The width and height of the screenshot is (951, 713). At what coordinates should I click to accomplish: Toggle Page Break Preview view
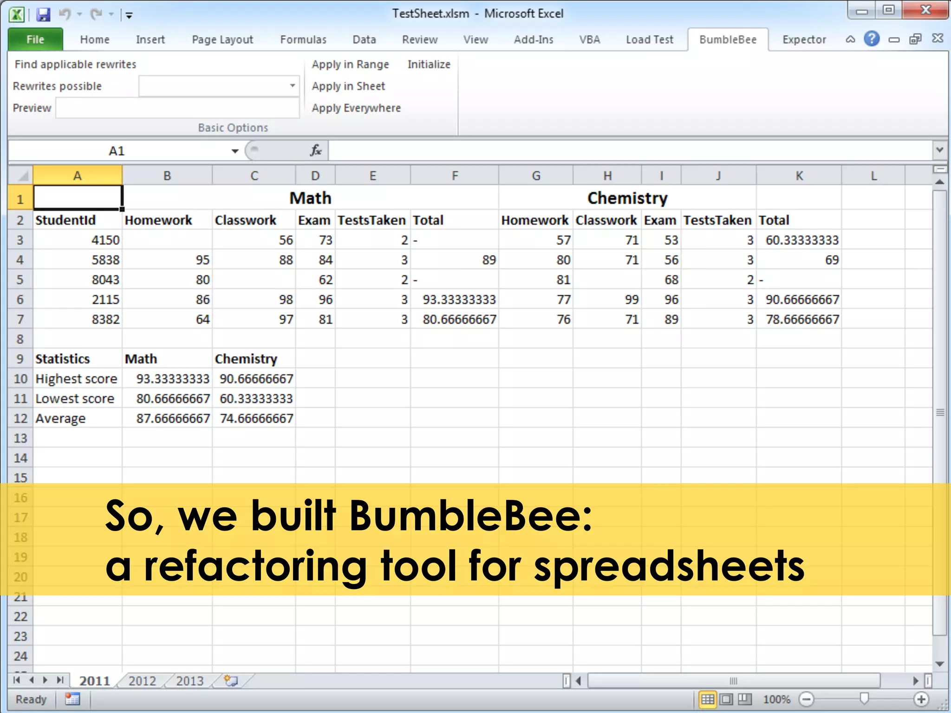click(745, 699)
